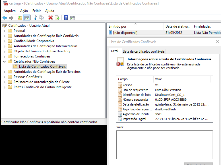Select the DisallowedCert_OS_1 value
This screenshot has width=221, height=165.
tap(170, 95)
